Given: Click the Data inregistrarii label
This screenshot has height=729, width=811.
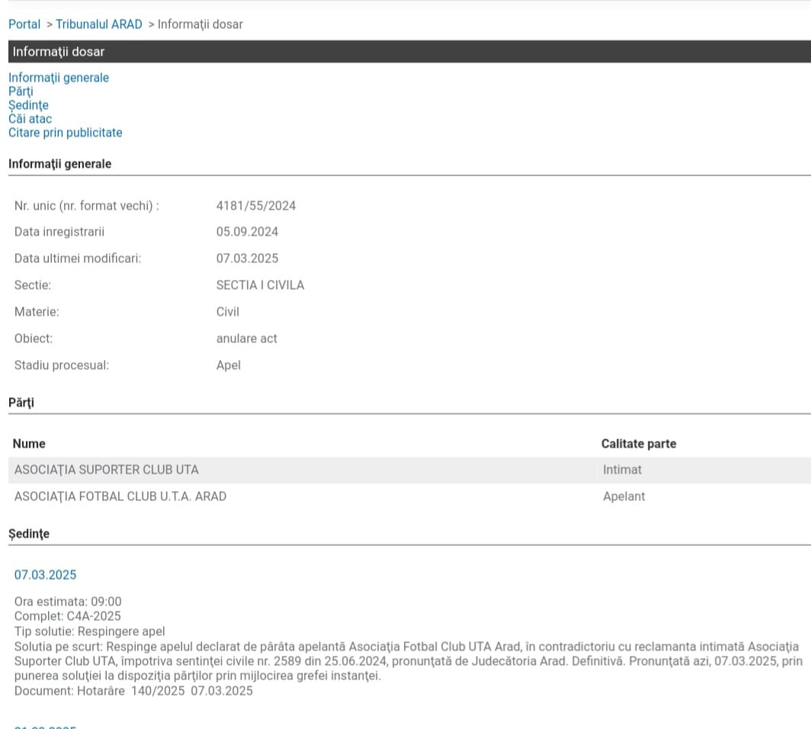Looking at the screenshot, I should (59, 232).
